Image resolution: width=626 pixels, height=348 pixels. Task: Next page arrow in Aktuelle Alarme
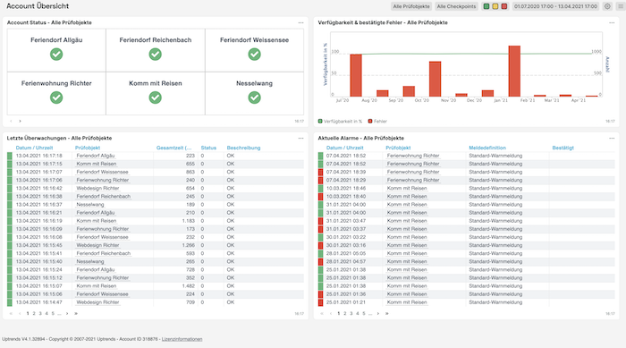(378, 314)
